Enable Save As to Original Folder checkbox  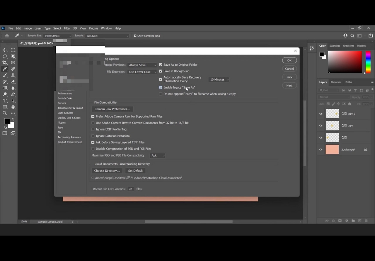[x=161, y=65]
